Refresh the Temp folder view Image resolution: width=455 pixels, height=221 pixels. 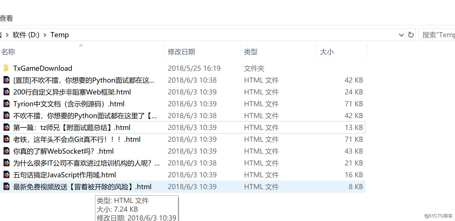(x=411, y=35)
